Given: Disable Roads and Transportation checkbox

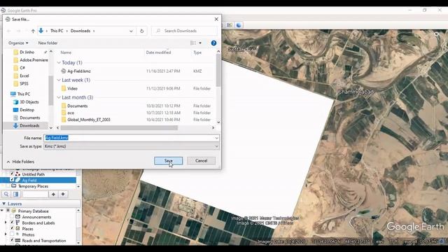Looking at the screenshot, I should (12, 241).
